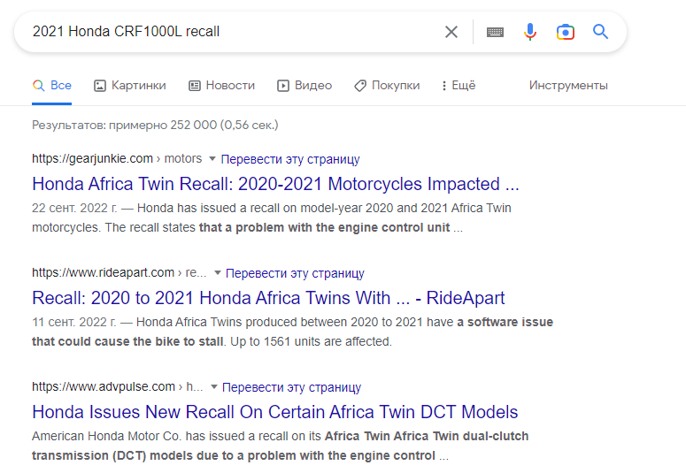
Task: Expand dropdown arrow next to advpulse.com URL
Action: (213, 387)
